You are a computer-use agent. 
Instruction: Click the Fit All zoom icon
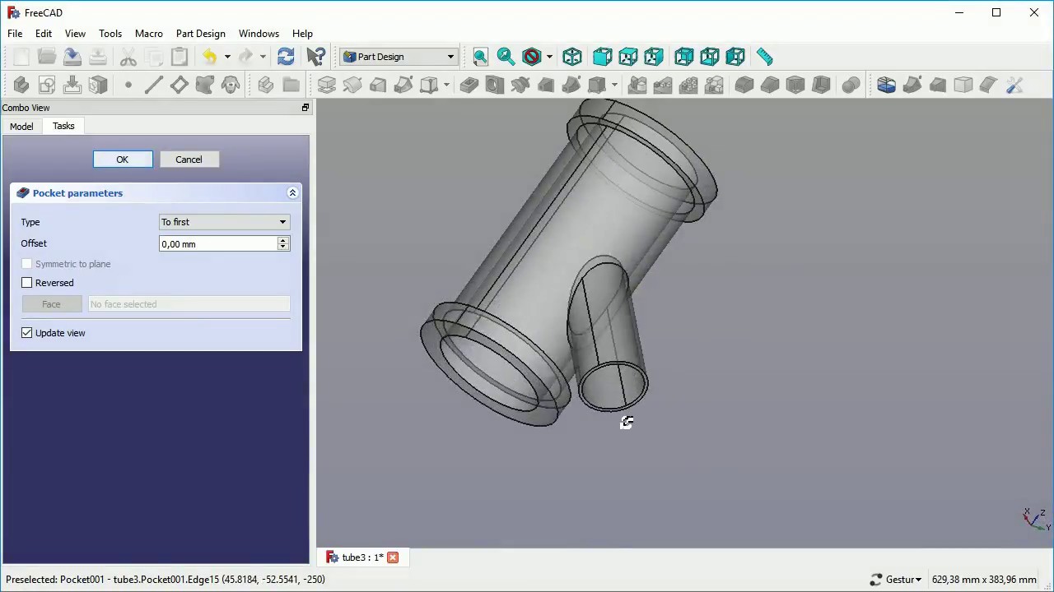(x=480, y=57)
